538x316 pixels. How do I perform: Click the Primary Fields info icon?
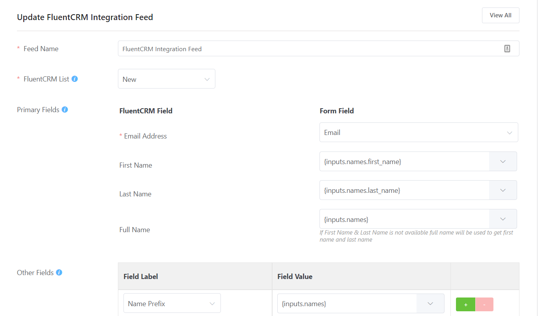(64, 109)
